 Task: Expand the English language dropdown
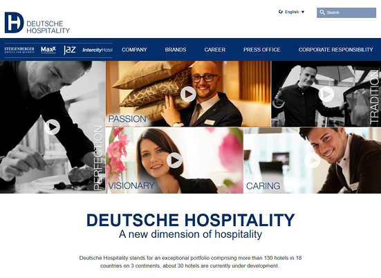pos(303,12)
